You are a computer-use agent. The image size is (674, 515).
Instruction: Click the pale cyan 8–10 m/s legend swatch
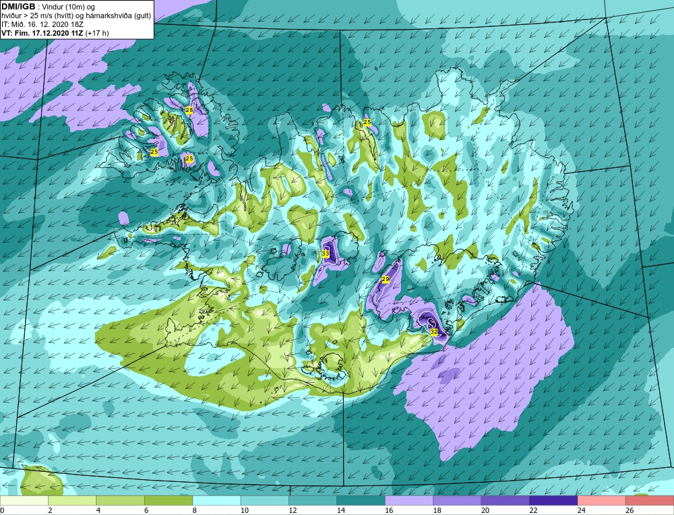click(x=216, y=501)
